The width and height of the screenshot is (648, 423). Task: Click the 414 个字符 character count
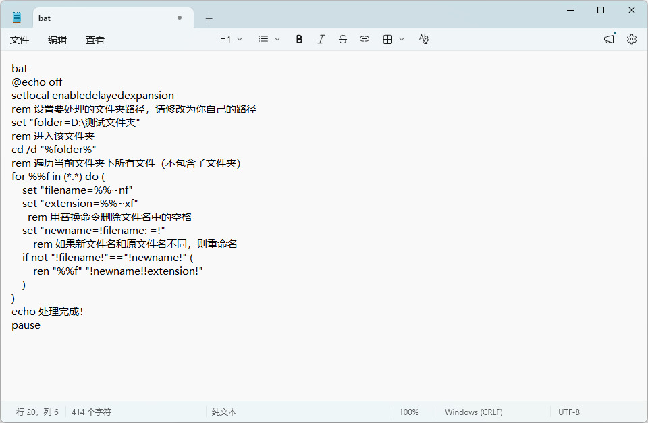[91, 412]
